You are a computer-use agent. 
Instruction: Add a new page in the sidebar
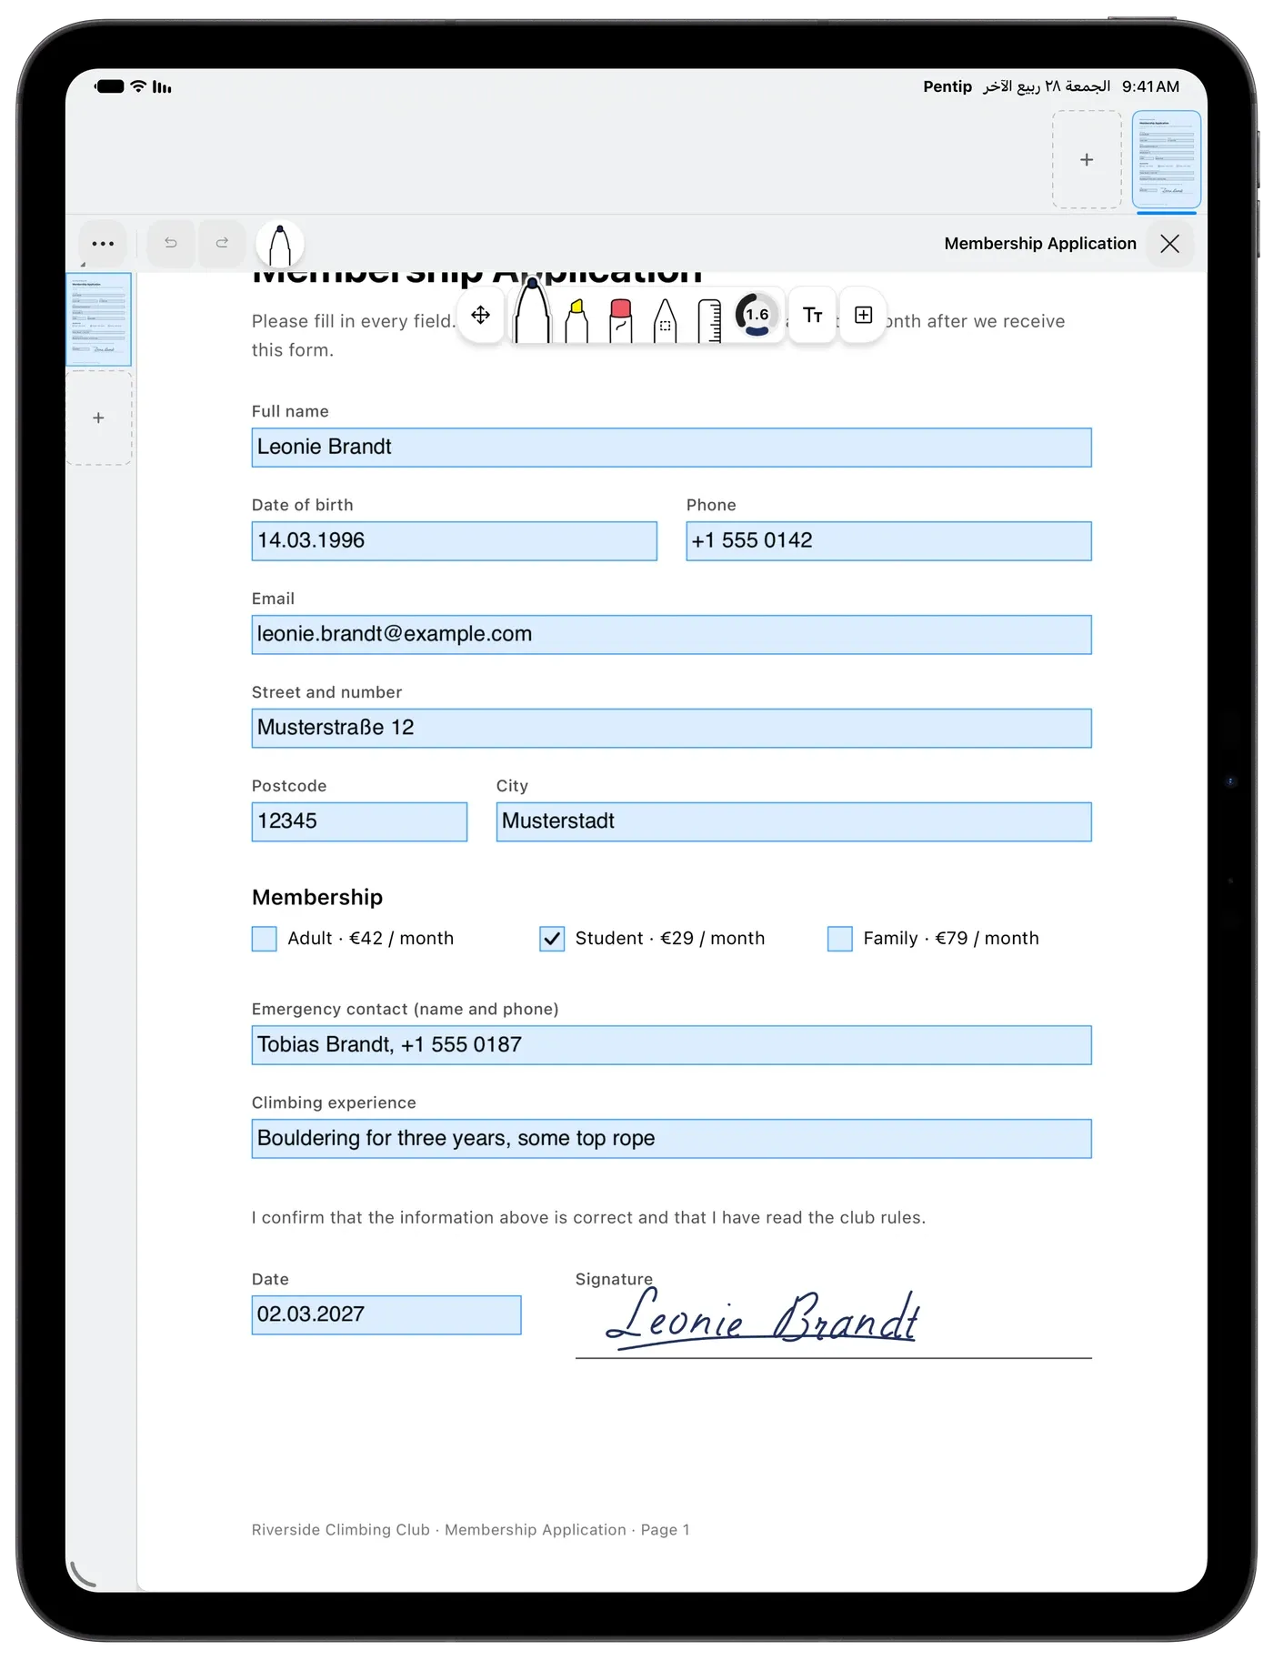coord(99,418)
